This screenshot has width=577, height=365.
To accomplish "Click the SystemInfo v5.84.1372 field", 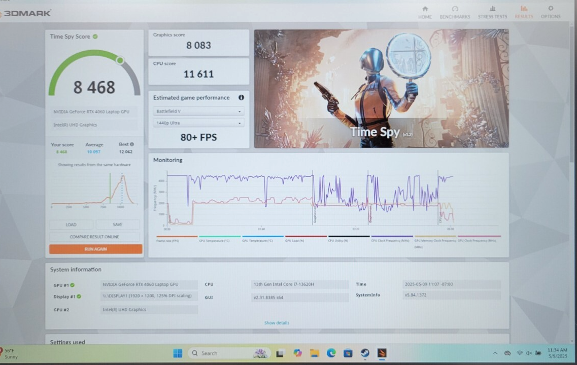I will 452,295.
